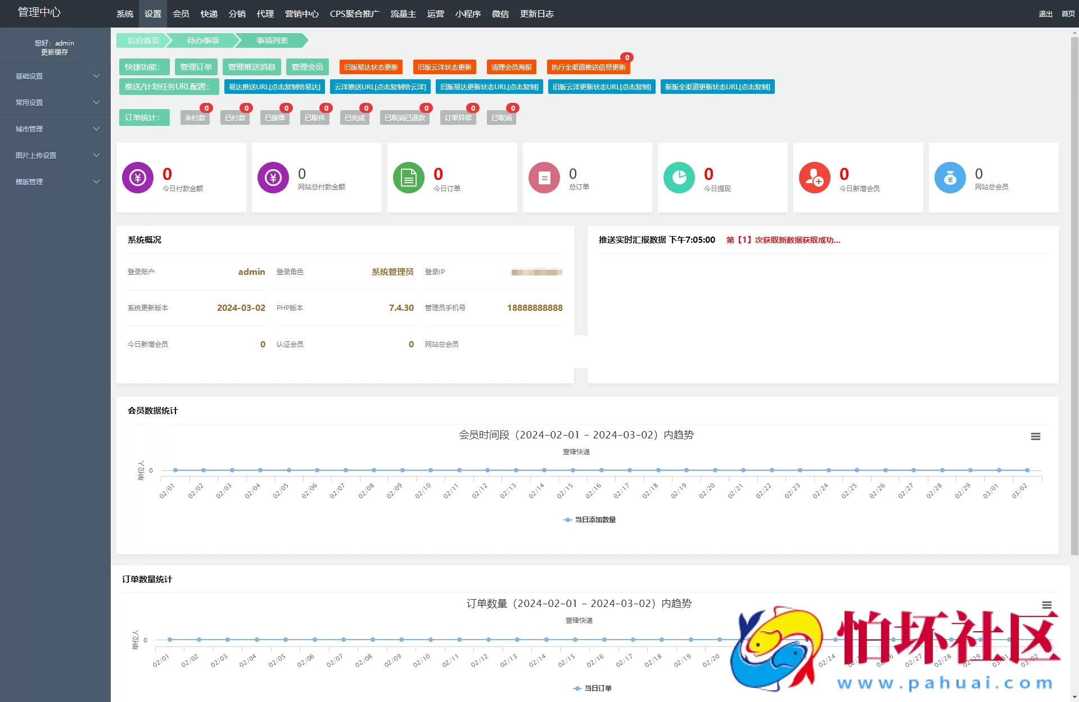Image resolution: width=1079 pixels, height=702 pixels.
Task: Expand the 模版管理 sidebar section
Action: tap(55, 182)
